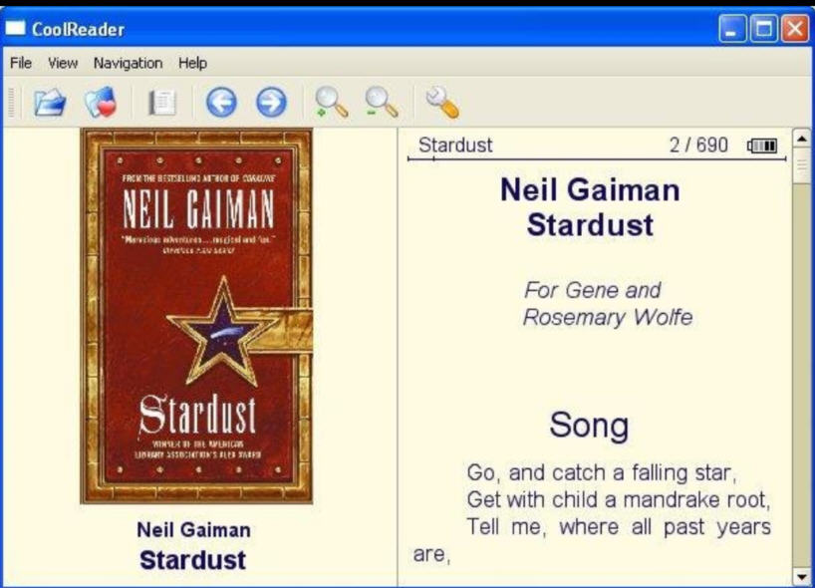Click the line 'Go, and catch a falling star,'
The image size is (815, 588).
(602, 472)
